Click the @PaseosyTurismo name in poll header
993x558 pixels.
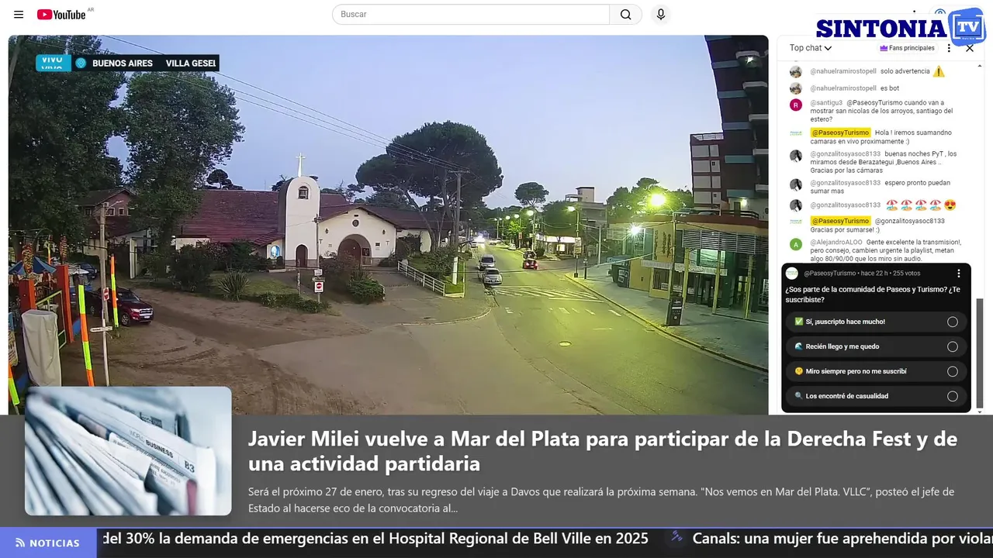830,274
